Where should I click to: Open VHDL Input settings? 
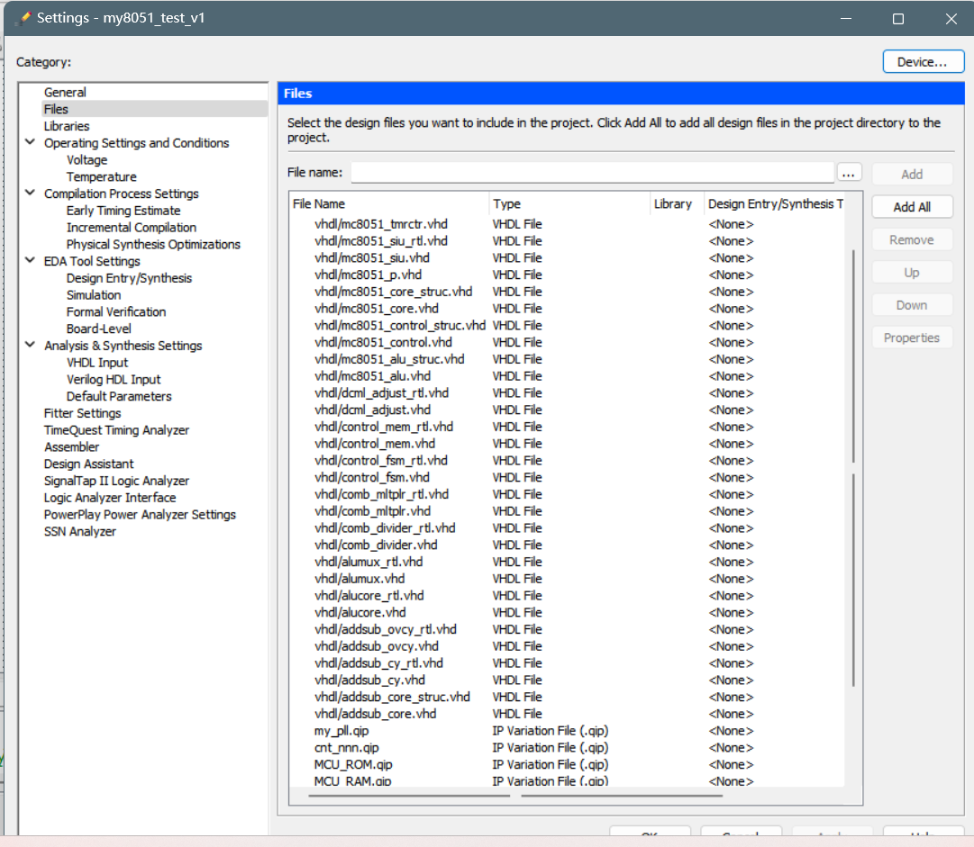tap(97, 363)
